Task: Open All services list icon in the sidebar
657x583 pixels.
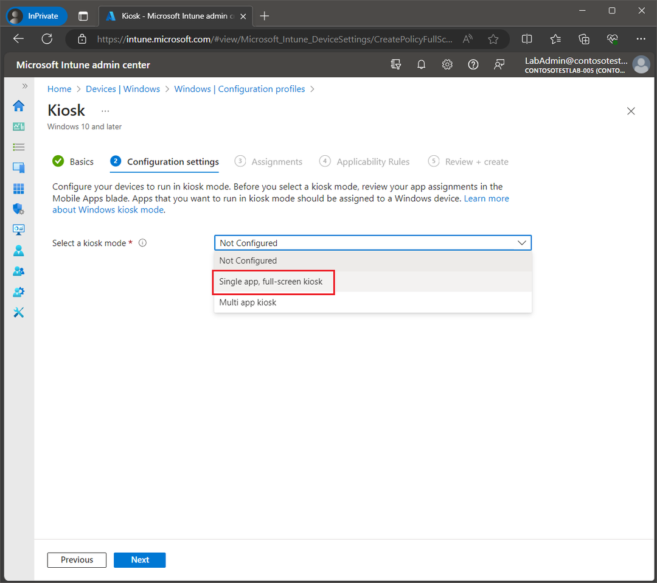Action: tap(18, 147)
